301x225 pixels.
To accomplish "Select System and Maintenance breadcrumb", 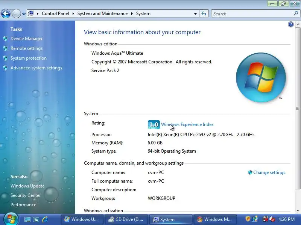I will click(102, 13).
